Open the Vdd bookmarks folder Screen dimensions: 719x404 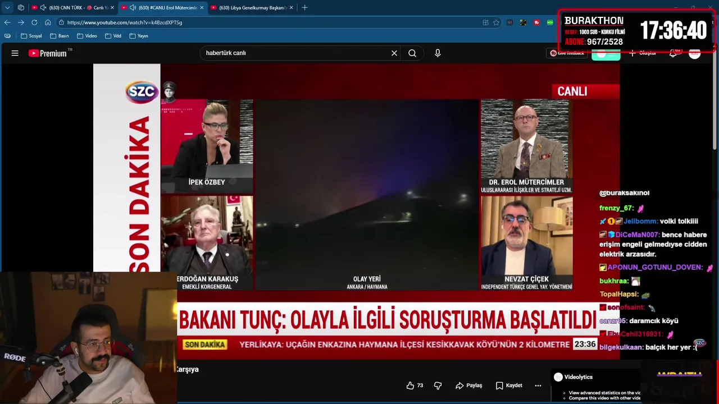tap(113, 36)
